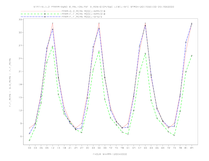Image resolution: width=209 pixels, height=161 pixels.
Task: Click x-axis forecast hour label 69
Action: click(163, 148)
